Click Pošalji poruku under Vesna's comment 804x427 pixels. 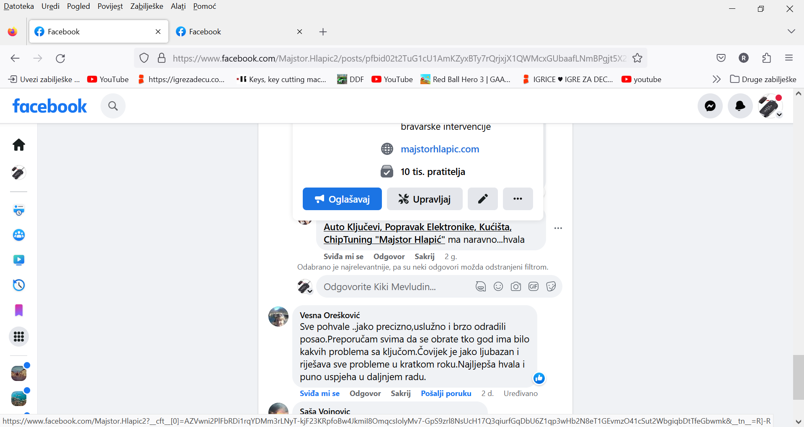point(446,394)
